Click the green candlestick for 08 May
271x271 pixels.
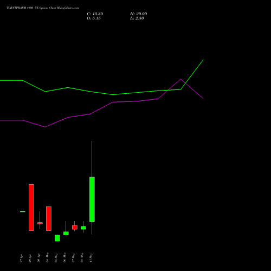pyautogui.click(x=83, y=228)
